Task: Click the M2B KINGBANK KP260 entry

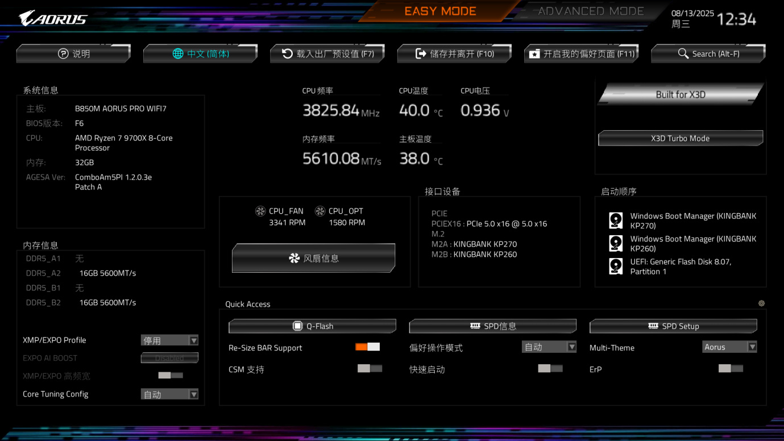Action: coord(474,255)
